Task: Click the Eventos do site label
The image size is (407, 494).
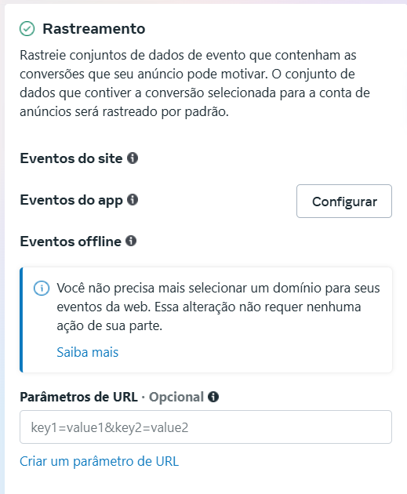Action: (71, 158)
